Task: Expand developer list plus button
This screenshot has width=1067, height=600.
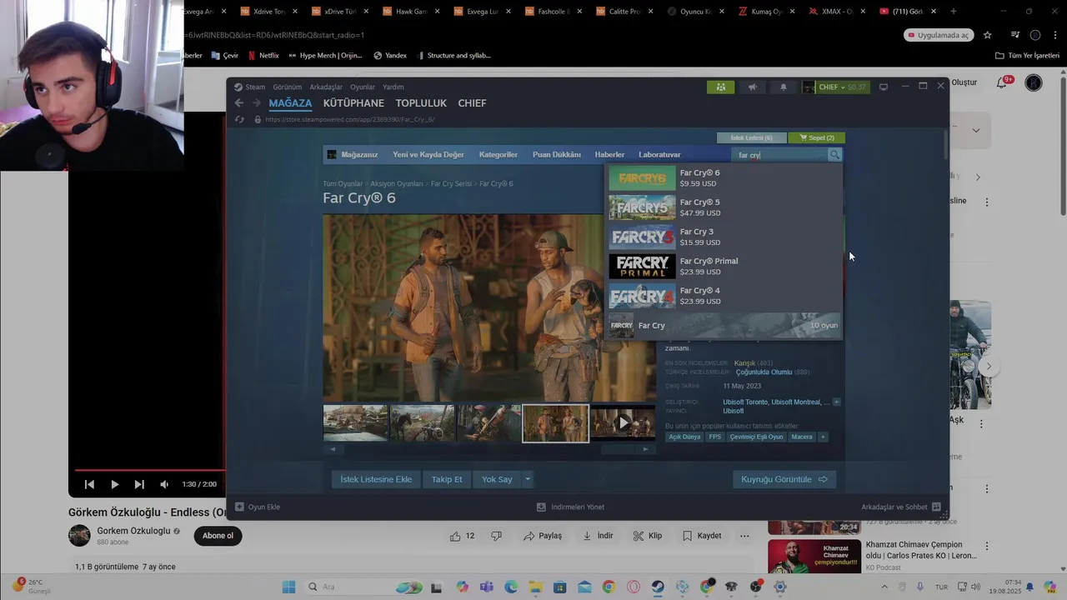Action: coord(836,402)
